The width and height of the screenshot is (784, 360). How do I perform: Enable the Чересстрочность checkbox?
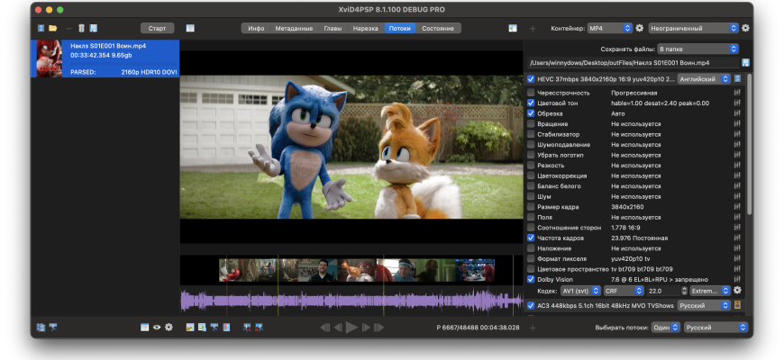tap(531, 93)
